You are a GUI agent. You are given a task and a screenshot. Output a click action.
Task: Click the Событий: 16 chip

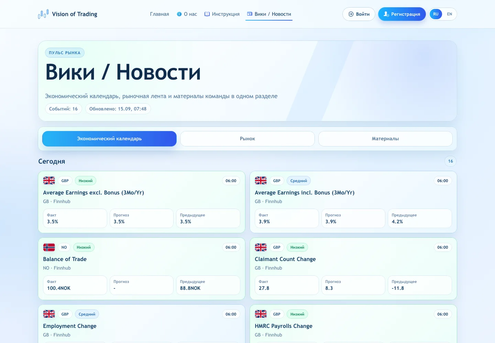point(64,109)
